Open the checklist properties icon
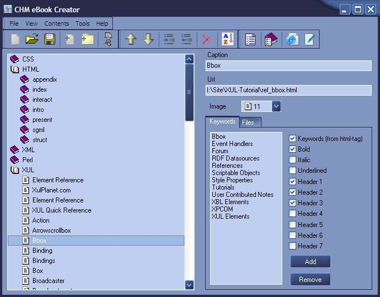The image size is (380, 297). pos(250,39)
